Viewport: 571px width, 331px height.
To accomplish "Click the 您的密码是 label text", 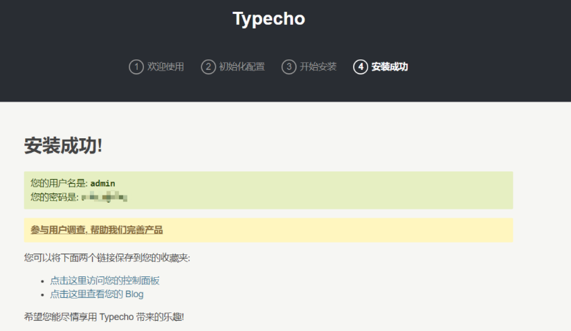I will click(54, 198).
